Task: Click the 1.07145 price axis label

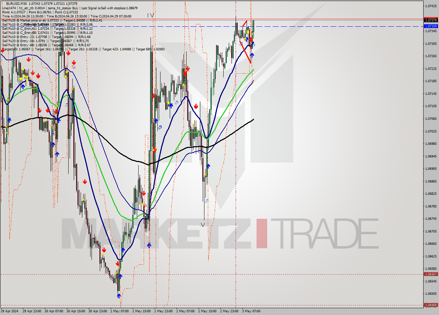Action: pos(431,94)
